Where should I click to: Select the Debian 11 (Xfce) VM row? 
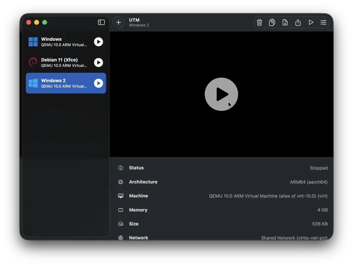pyautogui.click(x=66, y=62)
